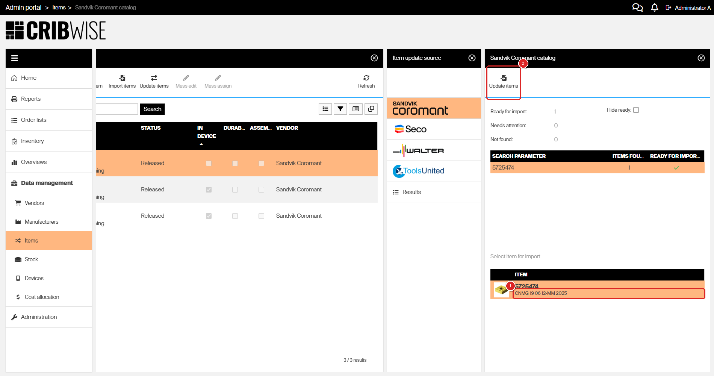Sort by the READY FOR IMPOR... column header
The width and height of the screenshot is (714, 376).
click(x=675, y=156)
